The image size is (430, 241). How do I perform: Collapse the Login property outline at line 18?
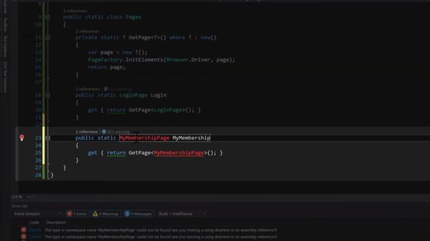coord(48,95)
